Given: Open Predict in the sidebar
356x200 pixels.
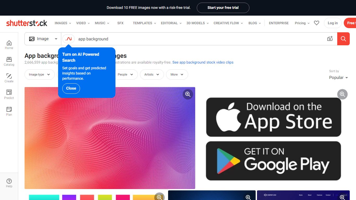Looking at the screenshot, I should pyautogui.click(x=9, y=95).
